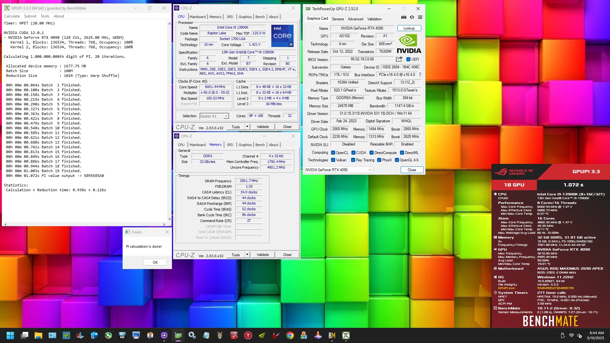
Task: Open the GPU selection dropdown in GPU-Z
Action: tap(338, 170)
